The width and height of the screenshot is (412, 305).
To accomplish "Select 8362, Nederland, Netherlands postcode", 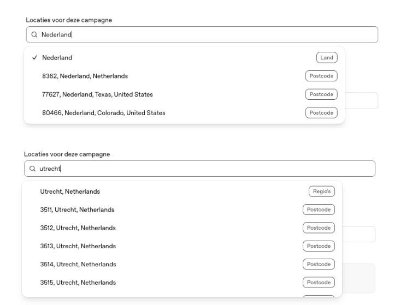I will (184, 76).
